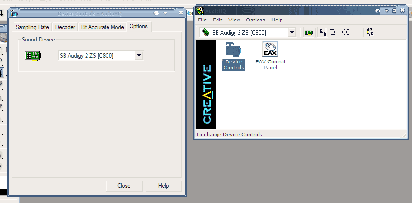Click the sound card icon inside AudioHQ device combo

click(205, 32)
